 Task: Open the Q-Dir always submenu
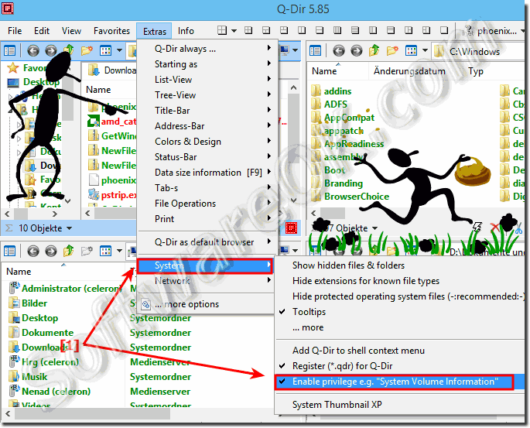coord(207,49)
